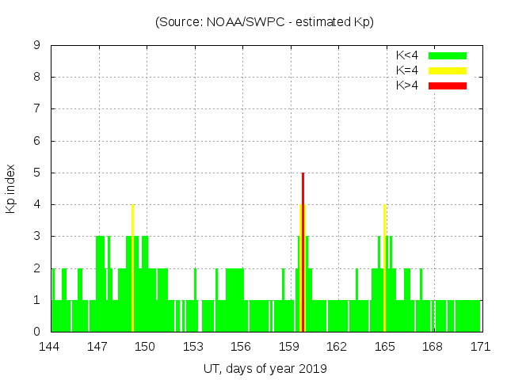Click x-axis tick label 162
The height and width of the screenshot is (380, 507).
click(x=337, y=347)
